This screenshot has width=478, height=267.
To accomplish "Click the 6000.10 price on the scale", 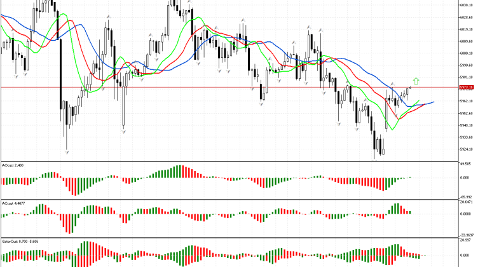I will pyautogui.click(x=466, y=53).
